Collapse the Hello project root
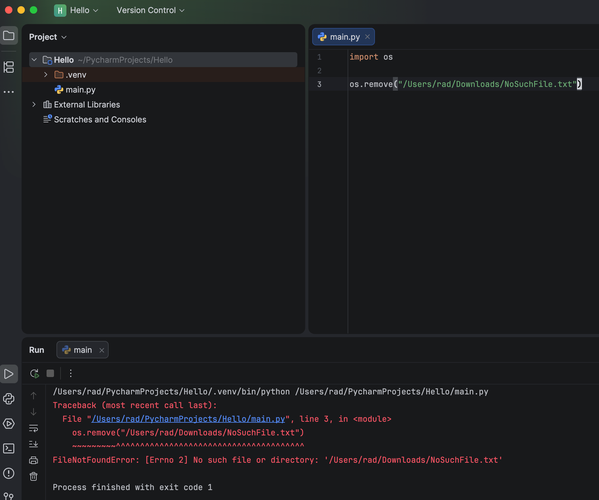 [x=34, y=60]
